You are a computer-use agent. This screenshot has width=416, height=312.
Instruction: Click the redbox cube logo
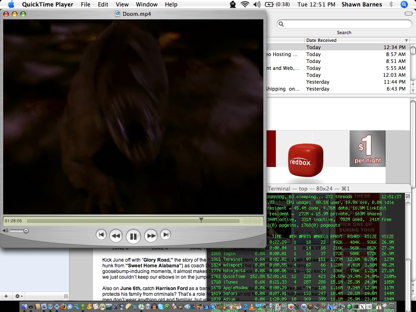pos(305,160)
